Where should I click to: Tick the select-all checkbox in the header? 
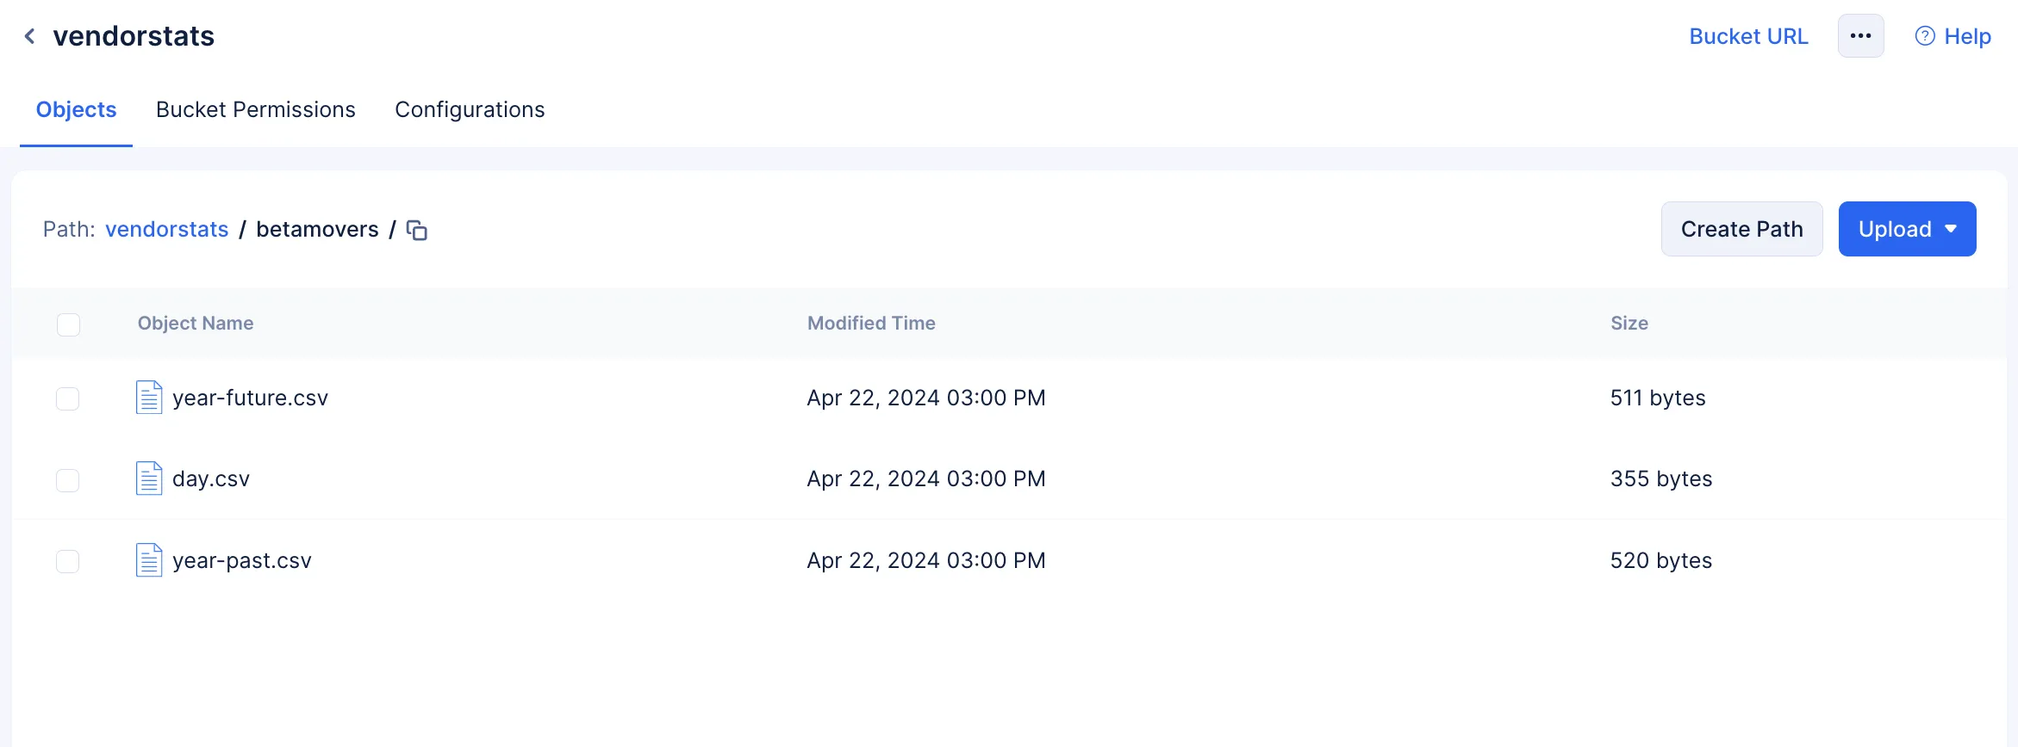pyautogui.click(x=68, y=324)
